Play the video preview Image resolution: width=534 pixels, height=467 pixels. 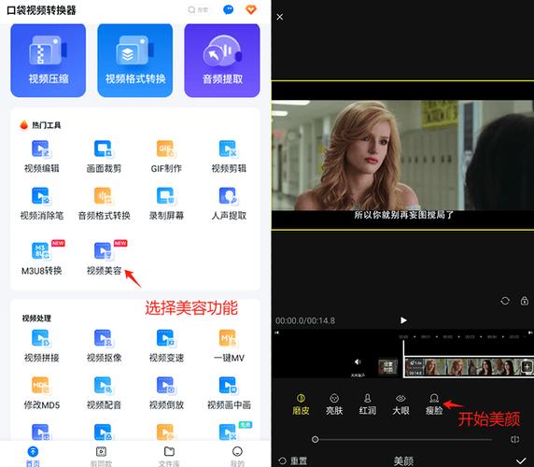[403, 320]
